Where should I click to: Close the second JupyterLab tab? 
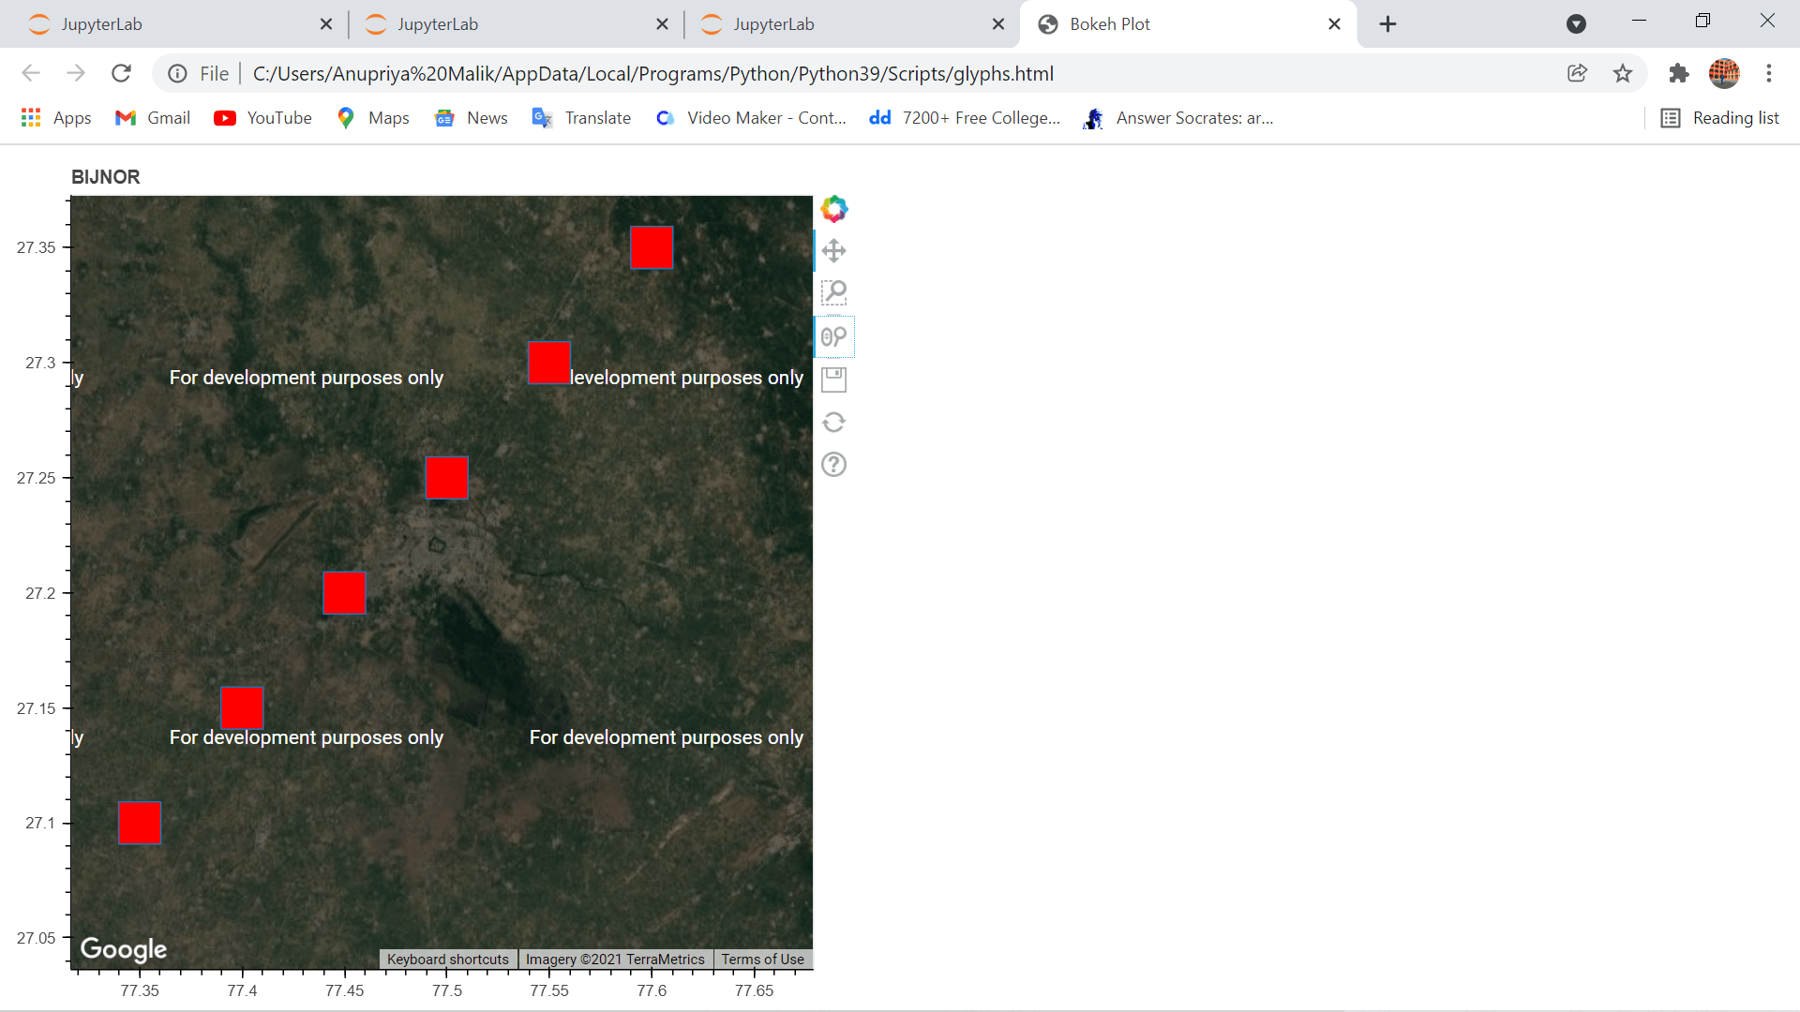coord(663,24)
